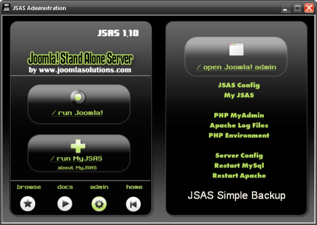Maximize the JSAS Administration window
The image size is (317, 225).
[x=298, y=8]
